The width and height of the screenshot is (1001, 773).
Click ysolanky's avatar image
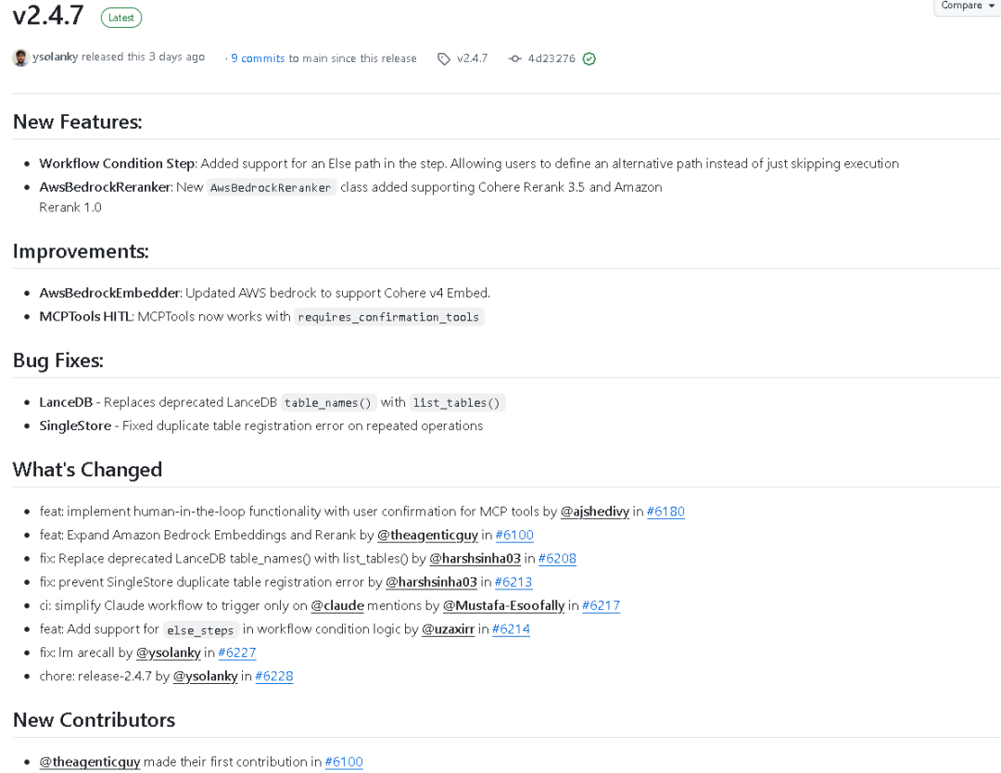(x=20, y=58)
